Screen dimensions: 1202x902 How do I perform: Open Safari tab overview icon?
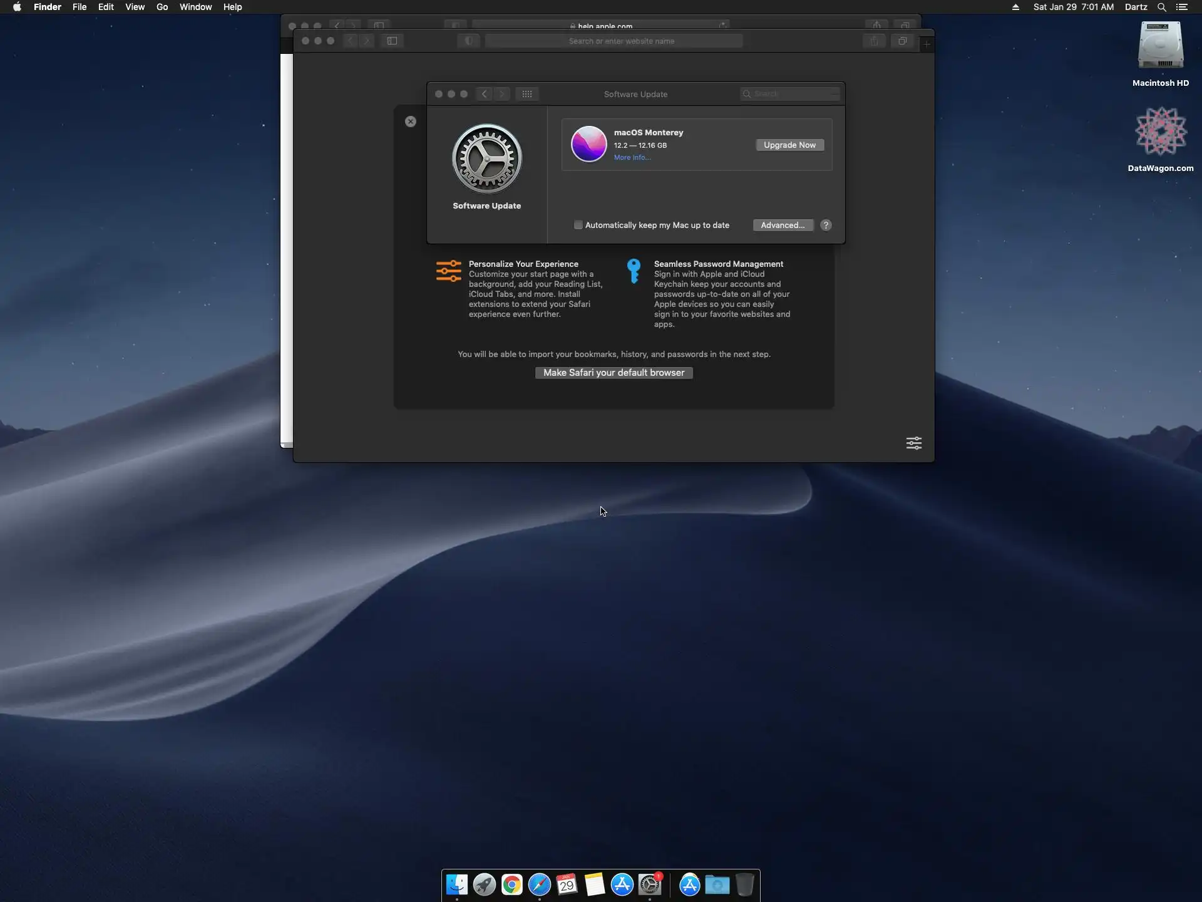902,41
